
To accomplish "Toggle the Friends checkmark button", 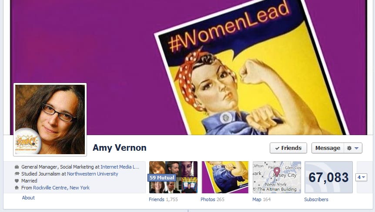I will 288,148.
